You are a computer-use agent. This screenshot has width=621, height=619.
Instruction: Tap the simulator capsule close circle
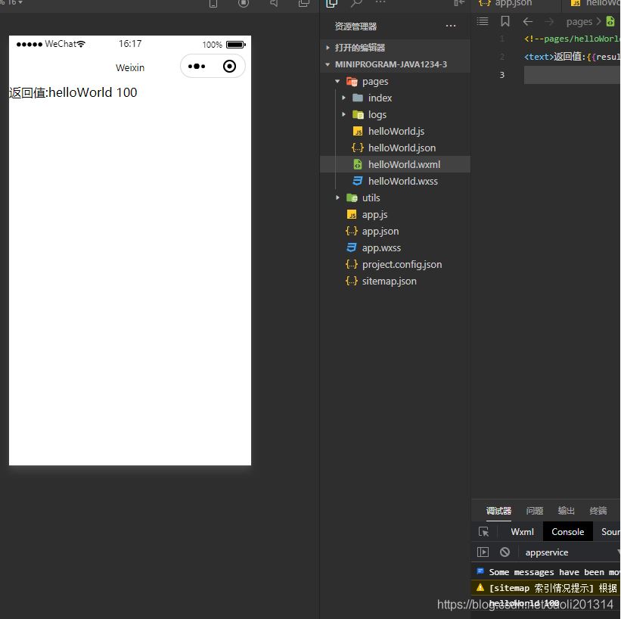click(229, 66)
